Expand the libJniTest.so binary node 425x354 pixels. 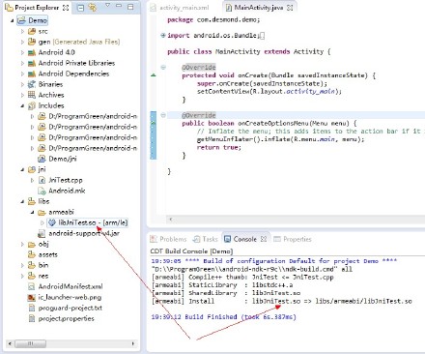coord(42,222)
